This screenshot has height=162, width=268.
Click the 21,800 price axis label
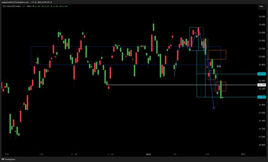262,105
